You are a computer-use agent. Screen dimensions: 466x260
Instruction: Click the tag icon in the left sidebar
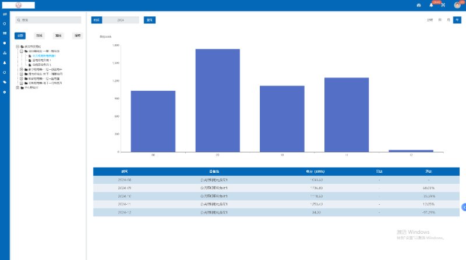5,82
